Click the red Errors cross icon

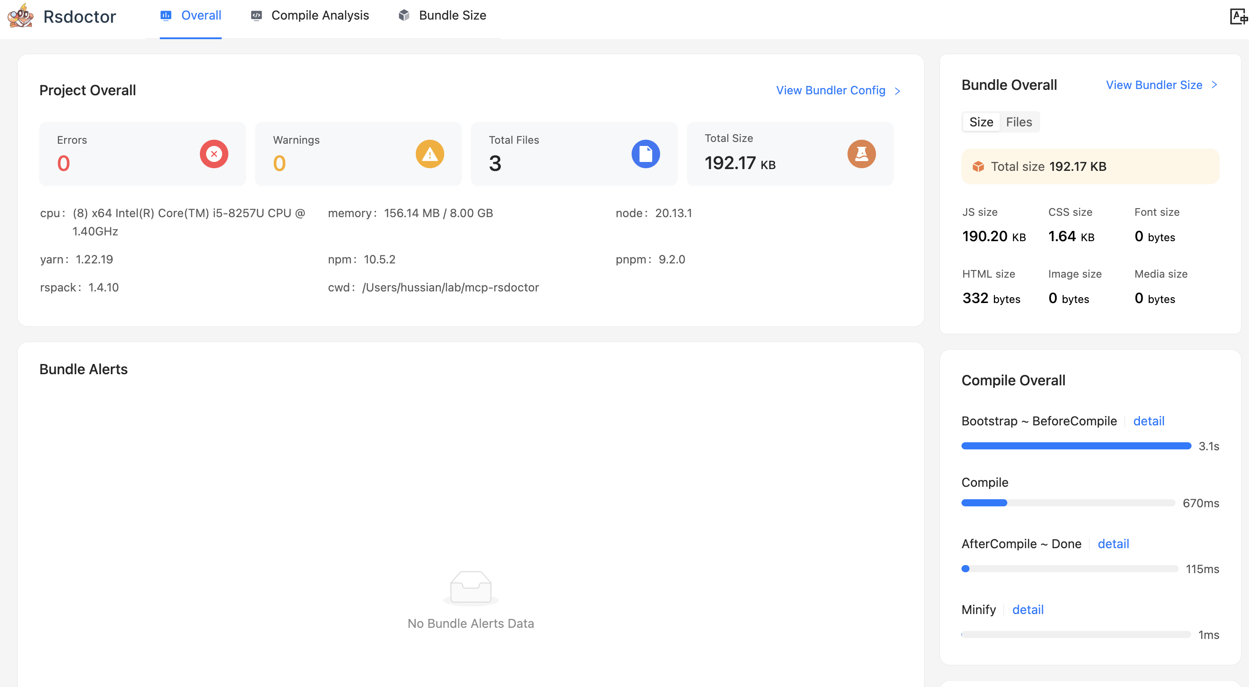pyautogui.click(x=214, y=154)
